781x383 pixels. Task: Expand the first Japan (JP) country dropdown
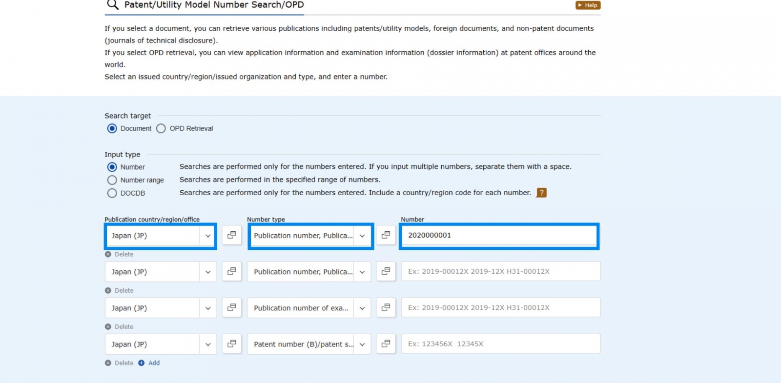161,236
